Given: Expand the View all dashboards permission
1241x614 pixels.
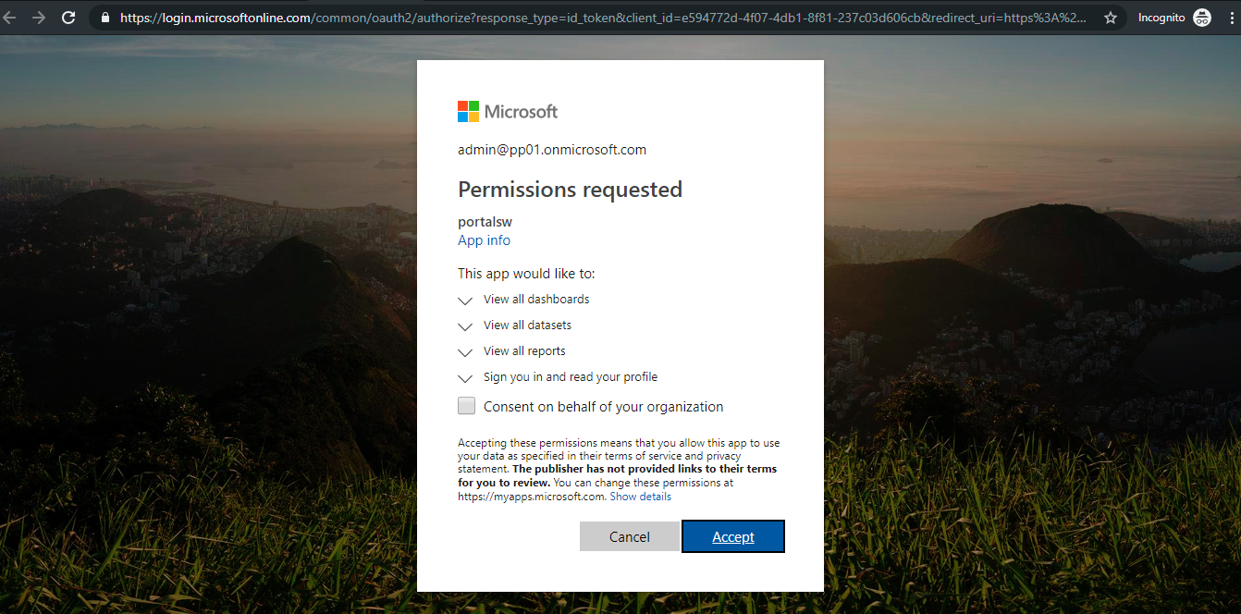Looking at the screenshot, I should pyautogui.click(x=465, y=301).
